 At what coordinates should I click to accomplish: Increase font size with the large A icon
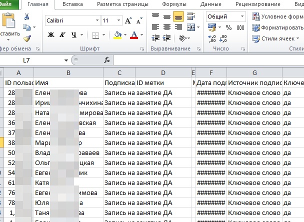[x=128, y=21]
